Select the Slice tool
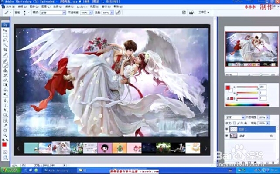The width and height of the screenshot is (280, 174). click(x=5, y=55)
